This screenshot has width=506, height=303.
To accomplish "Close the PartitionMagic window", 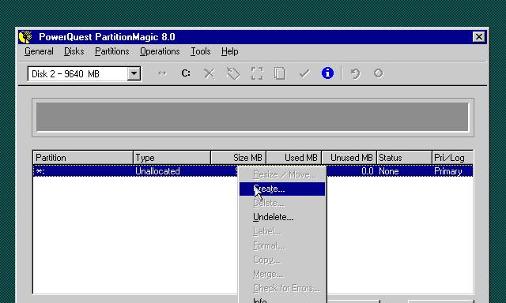I will (479, 37).
